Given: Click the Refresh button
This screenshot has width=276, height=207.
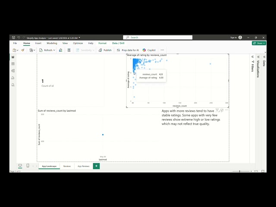Looking at the screenshot, I should point(46,50).
